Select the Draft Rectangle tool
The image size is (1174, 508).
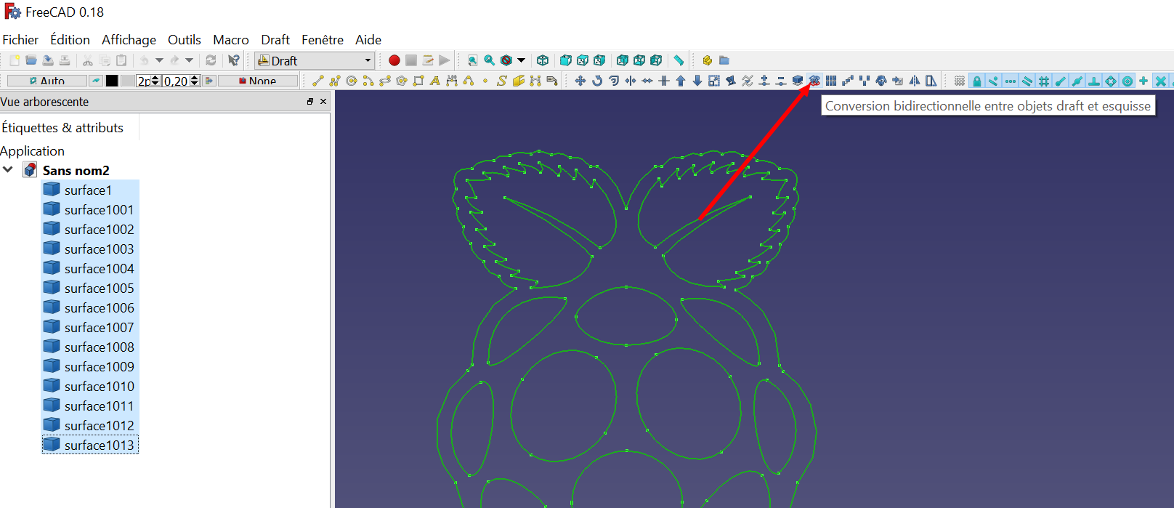(x=418, y=81)
